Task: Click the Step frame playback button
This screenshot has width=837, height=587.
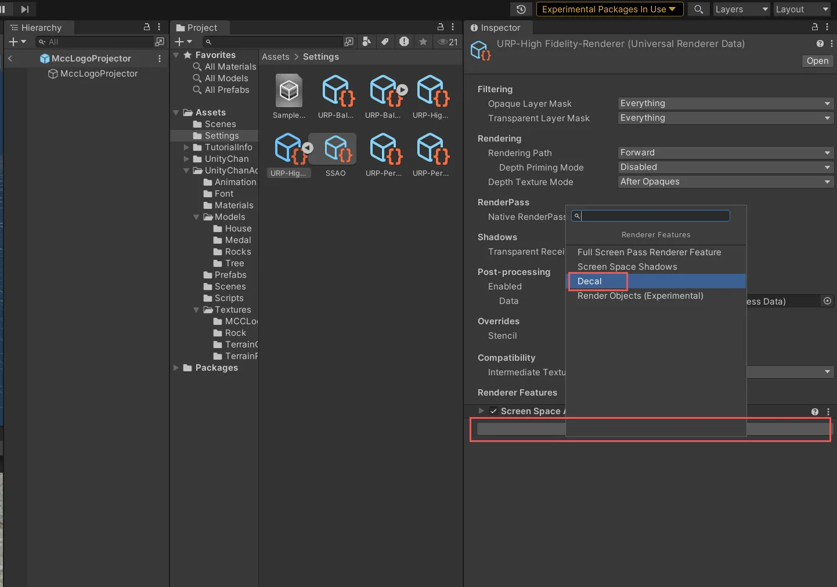Action: [x=24, y=9]
